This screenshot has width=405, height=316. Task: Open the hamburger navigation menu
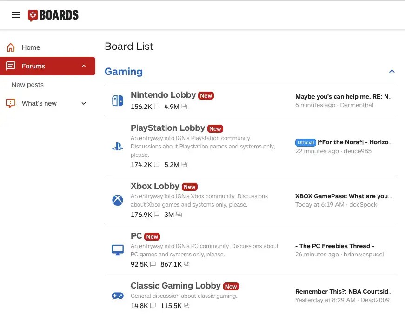click(x=16, y=14)
